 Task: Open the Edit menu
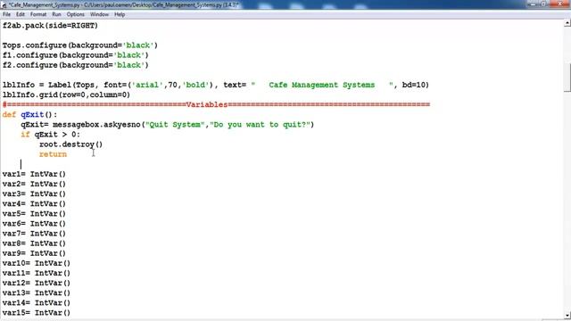pos(21,14)
